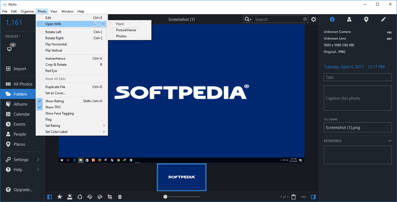Choose Photos from the Open With submenu
The image size is (397, 202).
[129, 36]
